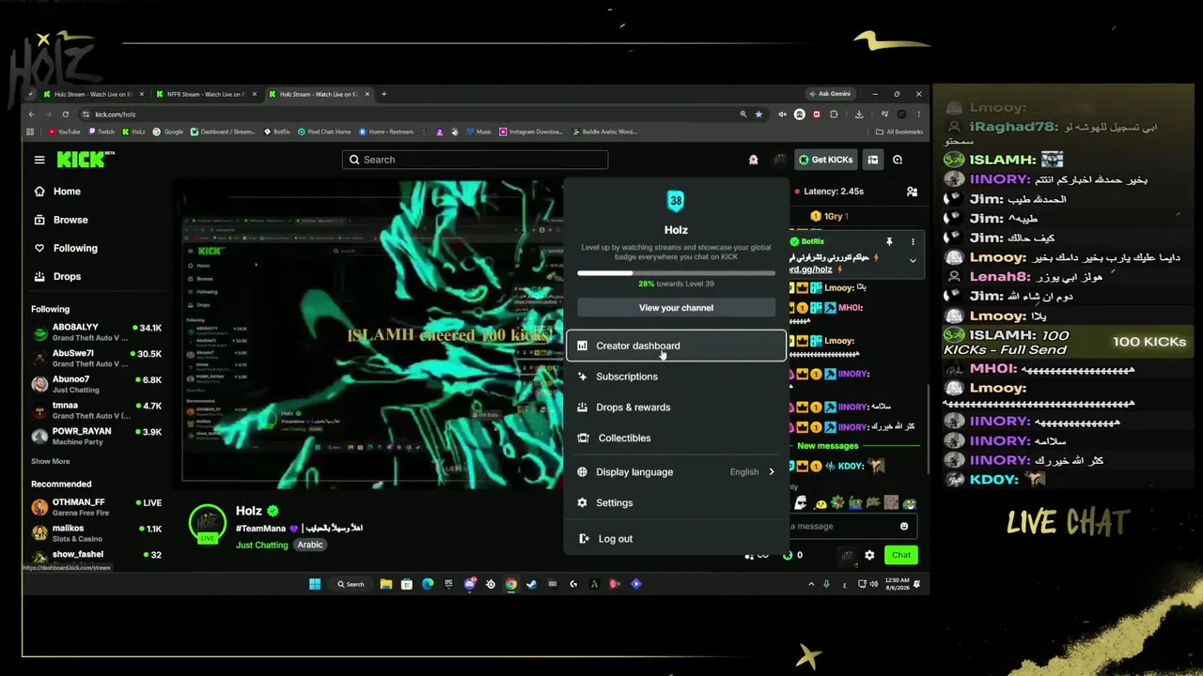The image size is (1203, 676).
Task: Open Abunoo7 channel in Following list
Action: tap(97, 384)
